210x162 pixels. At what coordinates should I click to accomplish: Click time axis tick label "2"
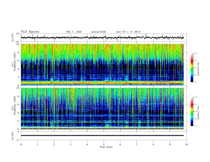click(54, 145)
